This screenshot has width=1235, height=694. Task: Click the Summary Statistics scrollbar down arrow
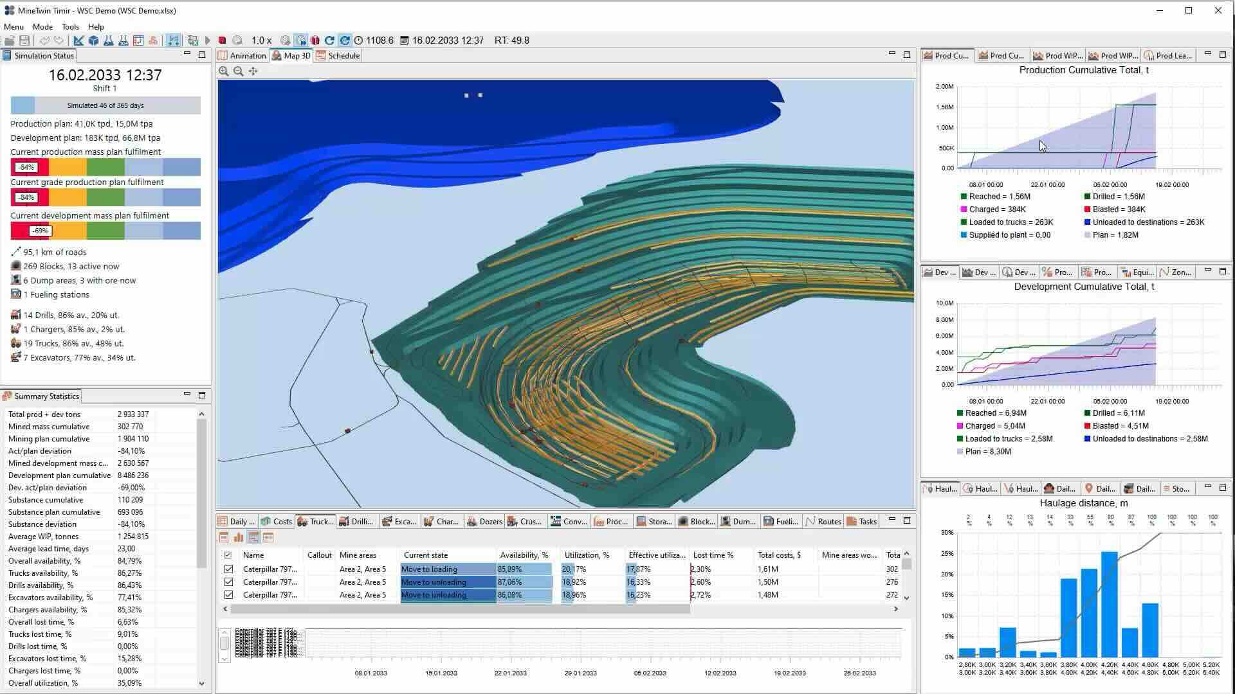pyautogui.click(x=201, y=683)
